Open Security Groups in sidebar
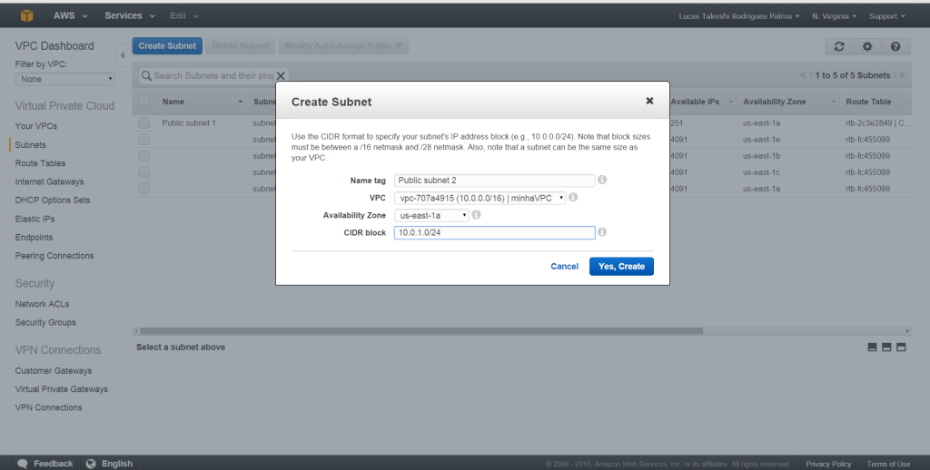The height and width of the screenshot is (470, 930). click(45, 322)
